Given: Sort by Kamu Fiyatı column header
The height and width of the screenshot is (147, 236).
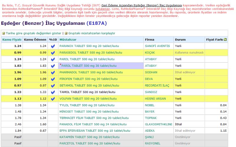Looking at the screenshot, I should [12, 40].
